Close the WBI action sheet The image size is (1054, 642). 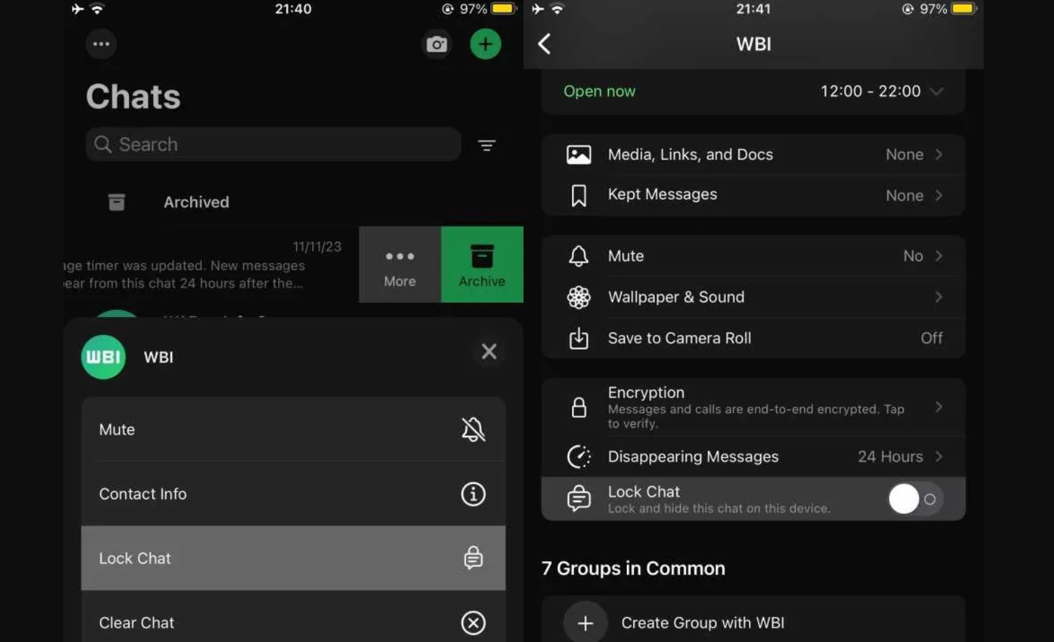(489, 352)
